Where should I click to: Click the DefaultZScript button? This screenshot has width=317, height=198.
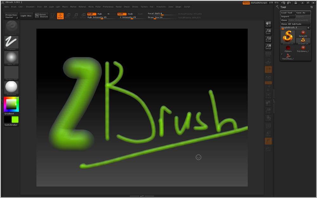pos(259,3)
